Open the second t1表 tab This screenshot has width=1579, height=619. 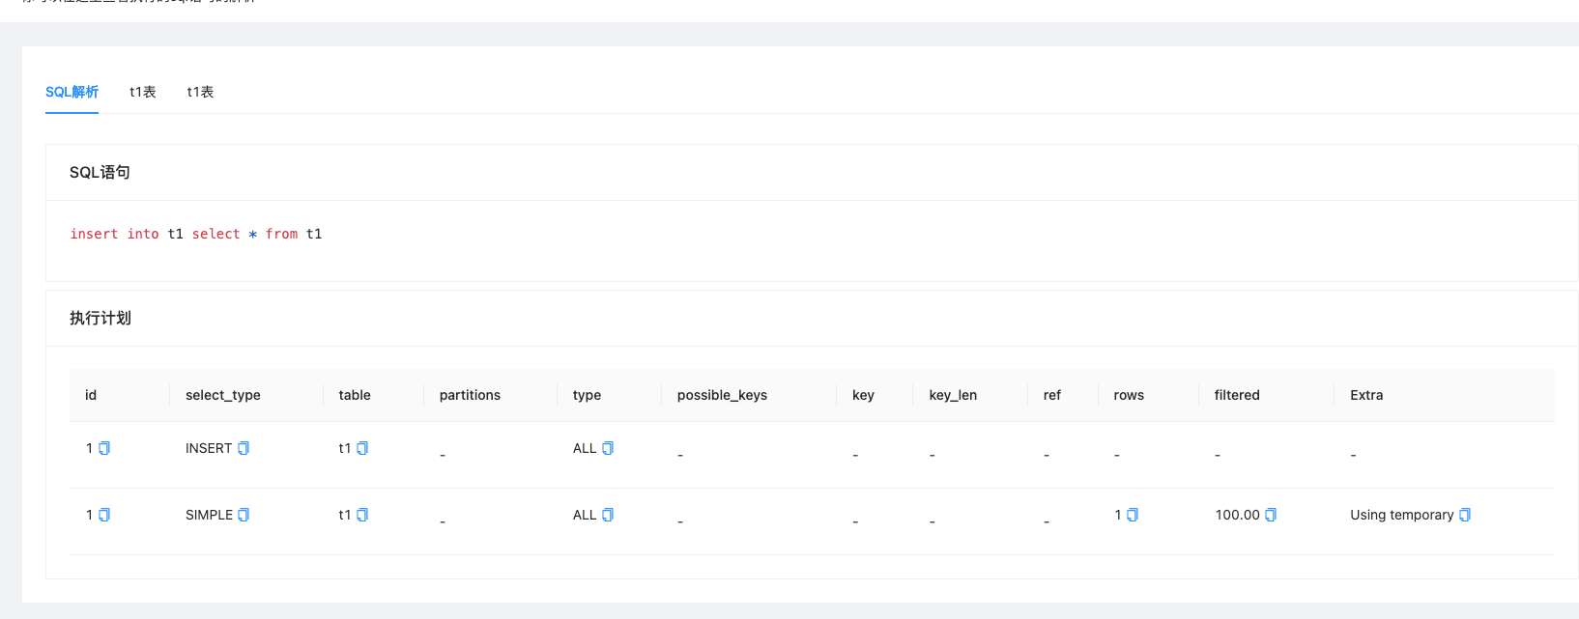(x=200, y=92)
